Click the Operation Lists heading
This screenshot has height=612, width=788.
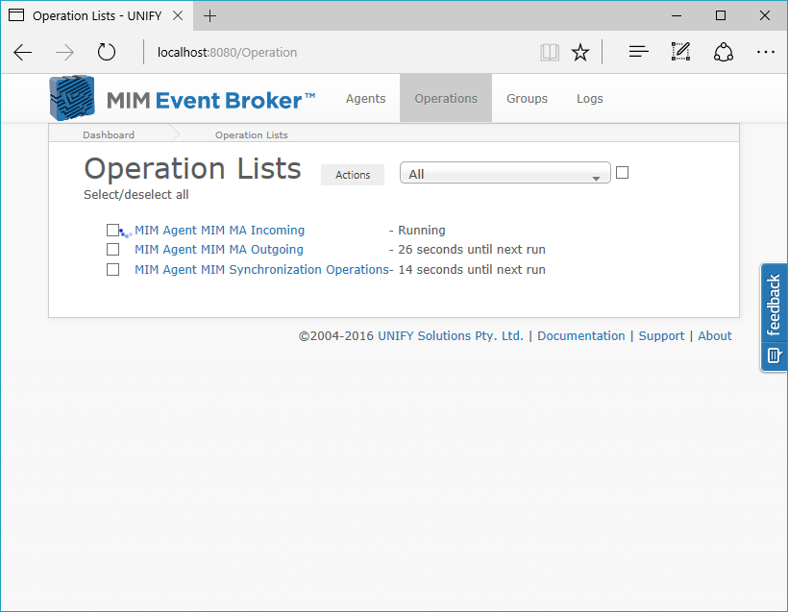click(x=192, y=168)
